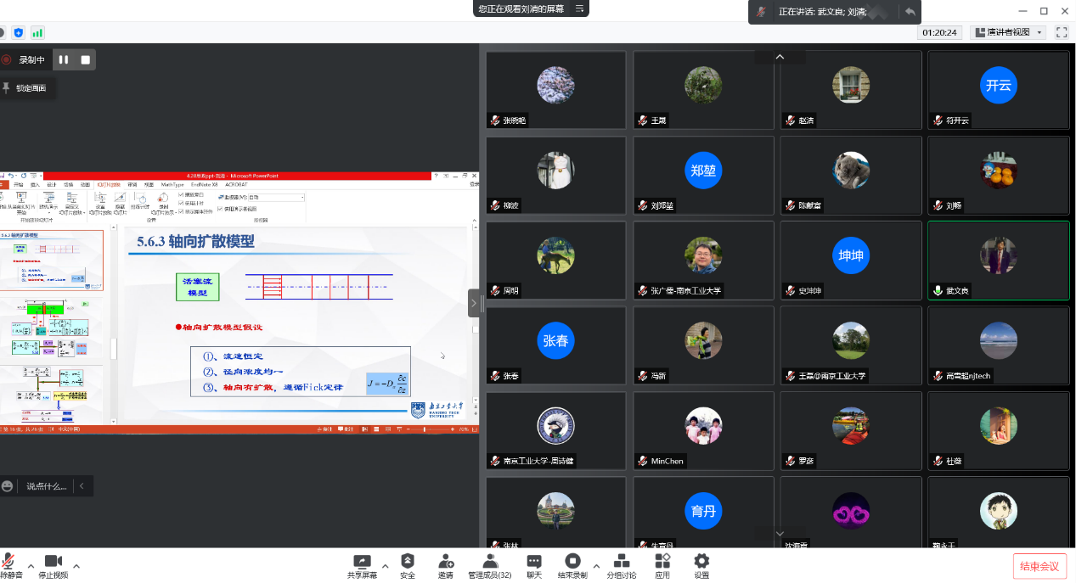Click the Share Screen icon

[362, 562]
